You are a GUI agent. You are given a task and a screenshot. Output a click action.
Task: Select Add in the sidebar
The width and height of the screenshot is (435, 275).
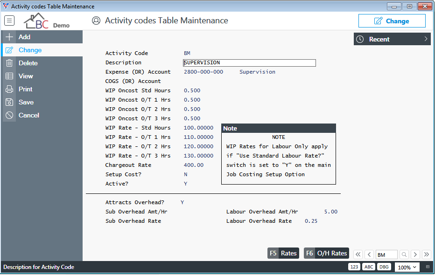(x=42, y=37)
